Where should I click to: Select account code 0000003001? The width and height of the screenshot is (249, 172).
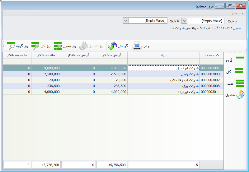coord(210,68)
